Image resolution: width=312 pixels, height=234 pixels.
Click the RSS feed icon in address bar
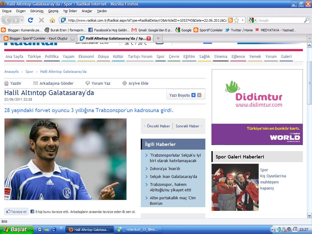click(230, 20)
